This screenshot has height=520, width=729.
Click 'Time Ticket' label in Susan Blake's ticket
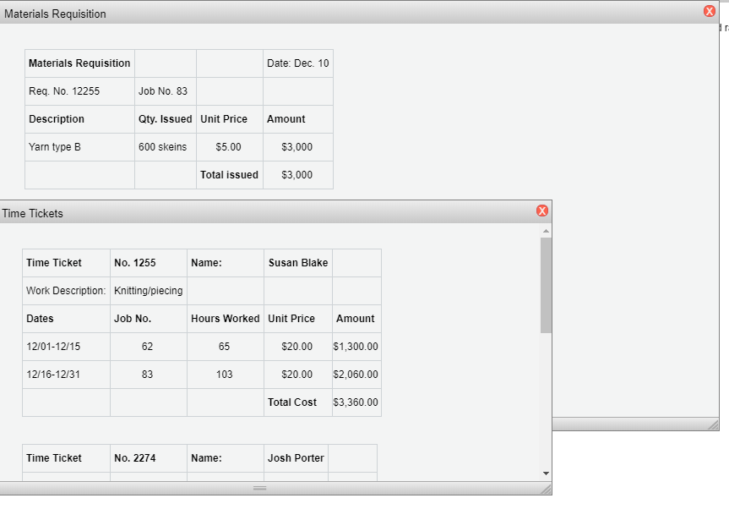point(54,263)
